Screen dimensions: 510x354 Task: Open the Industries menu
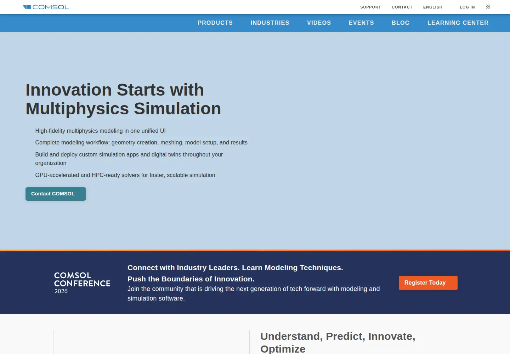[270, 23]
